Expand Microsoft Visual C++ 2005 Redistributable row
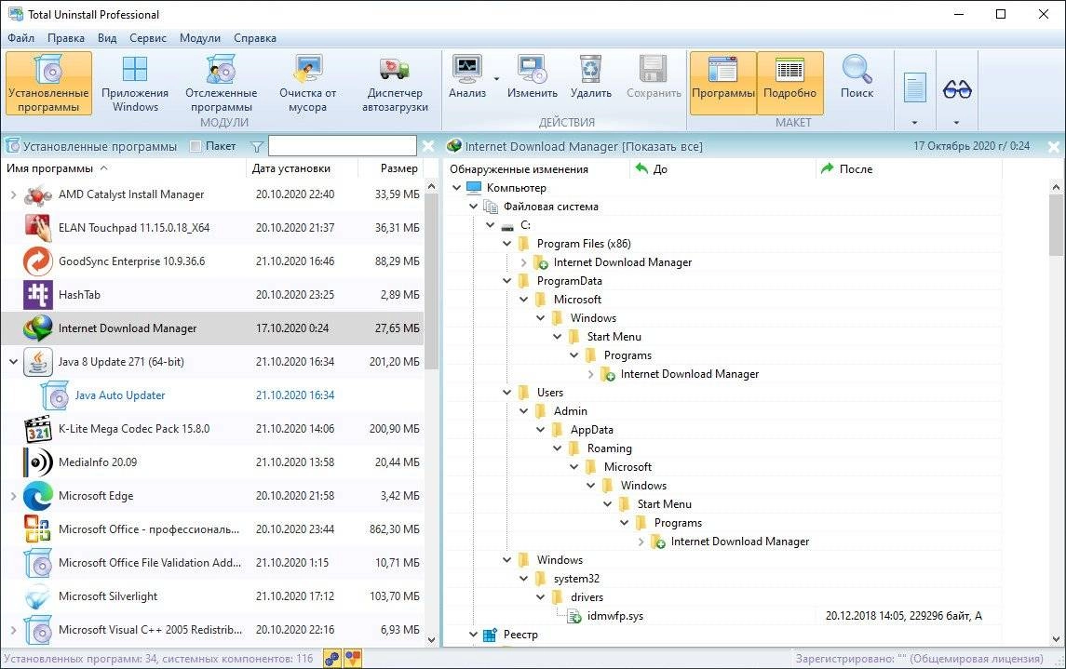Screen dimensions: 1066x669 [x=13, y=630]
